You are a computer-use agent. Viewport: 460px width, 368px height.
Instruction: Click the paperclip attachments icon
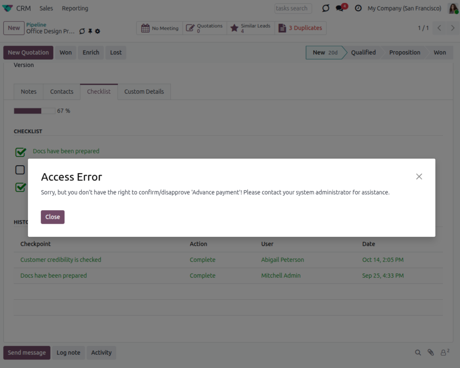pos(431,353)
